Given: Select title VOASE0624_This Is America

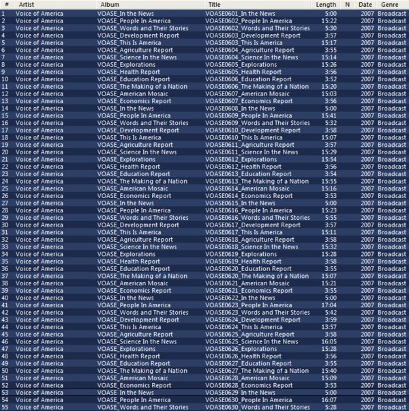Looking at the screenshot, I should 244,327.
